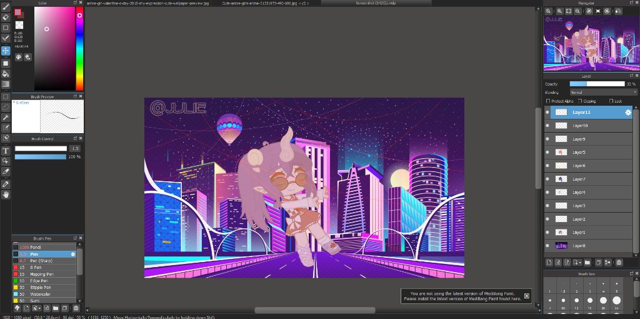The width and height of the screenshot is (640, 319).
Task: Activate the Move tool
Action: pos(5,51)
